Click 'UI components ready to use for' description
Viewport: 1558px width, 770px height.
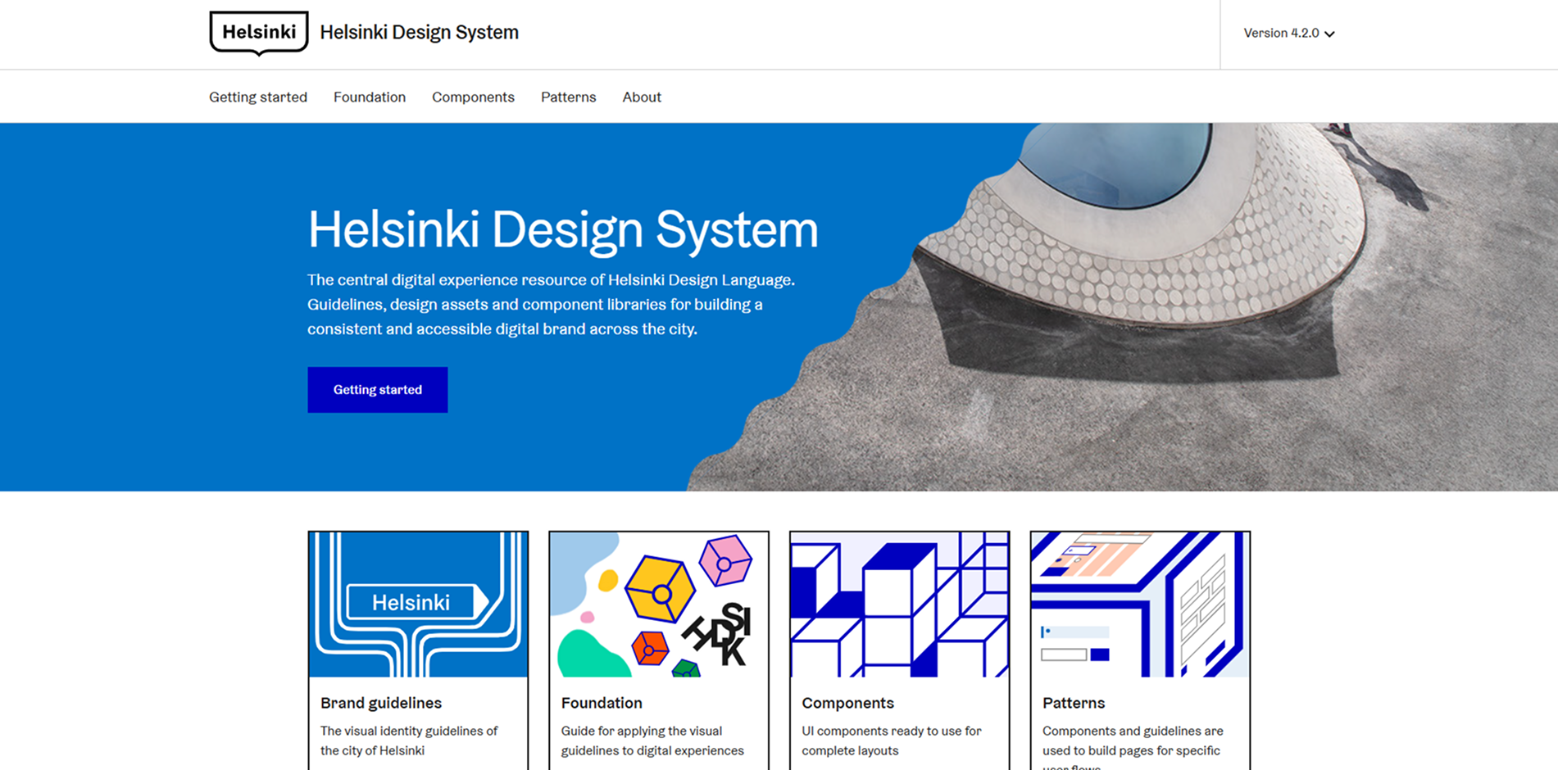pos(892,731)
